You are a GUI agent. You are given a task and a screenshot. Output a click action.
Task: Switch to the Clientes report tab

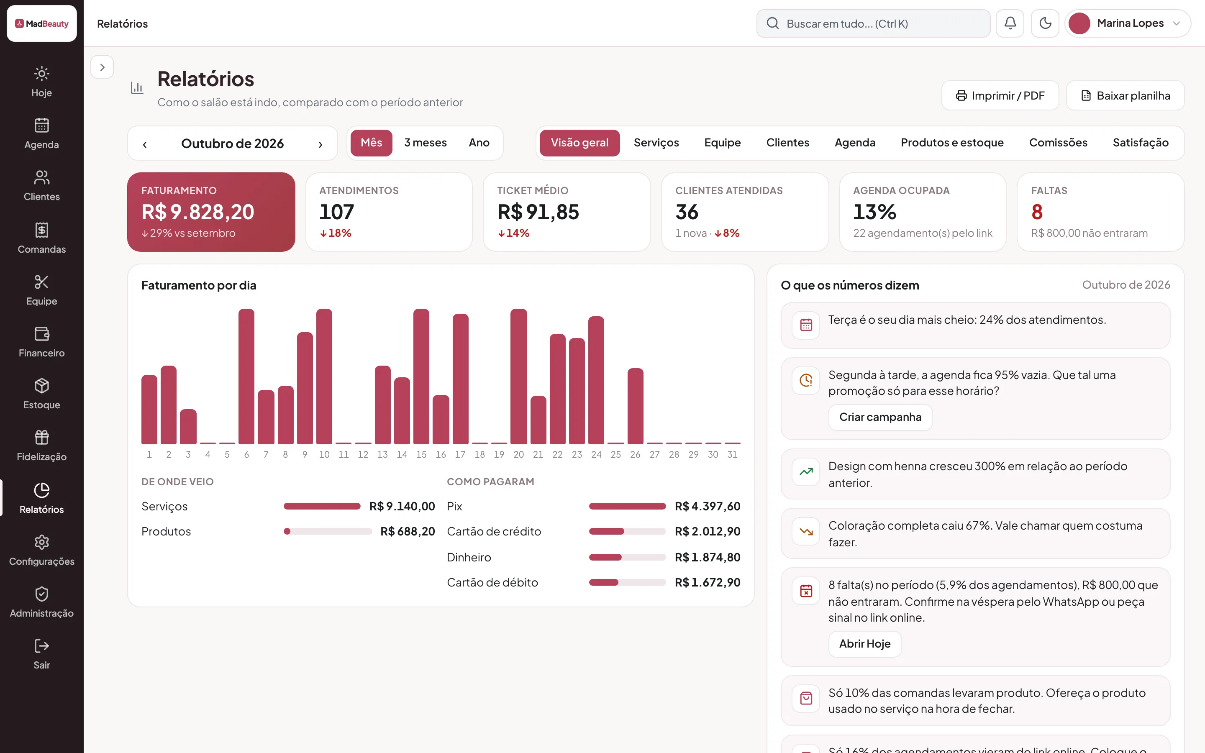coord(788,143)
